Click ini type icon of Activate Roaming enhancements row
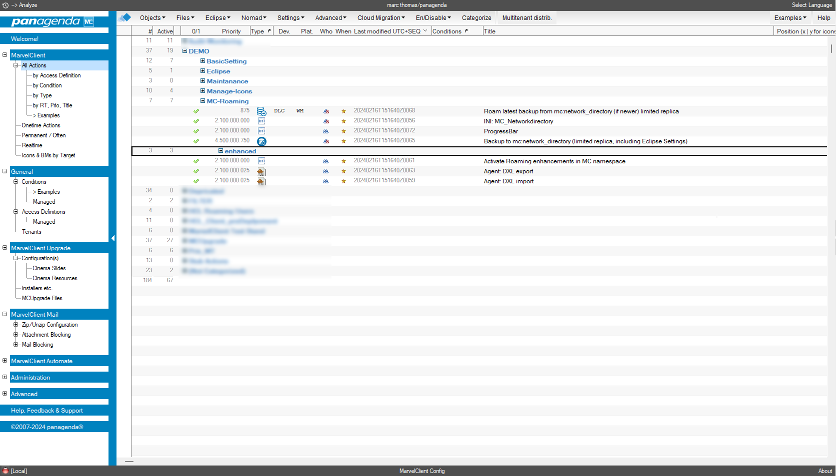Screen dimensions: 836x476 pyautogui.click(x=261, y=161)
